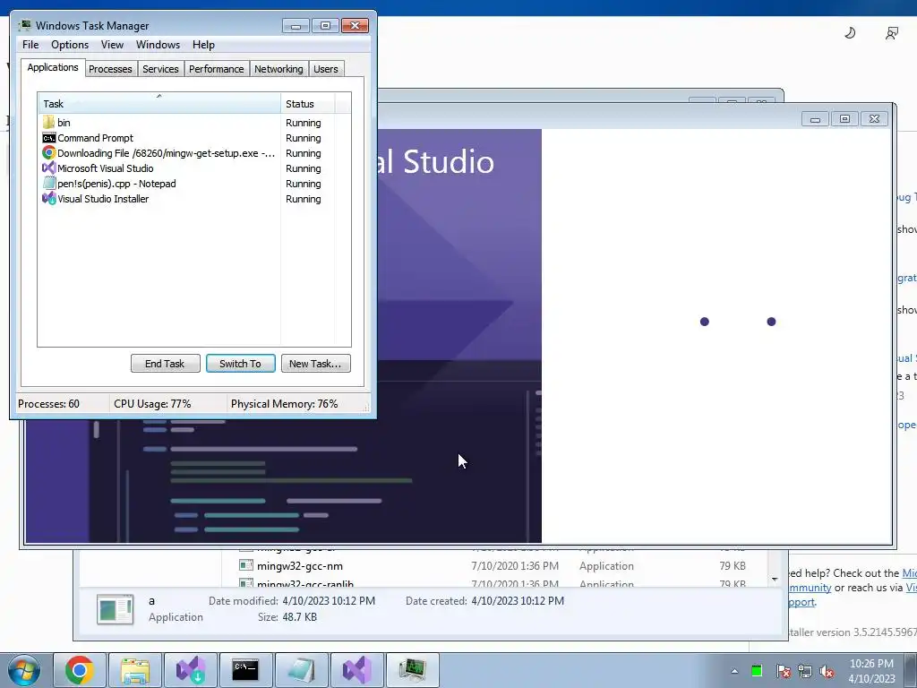917x688 pixels.
Task: Click the feedback person icon at top right
Action: (891, 33)
